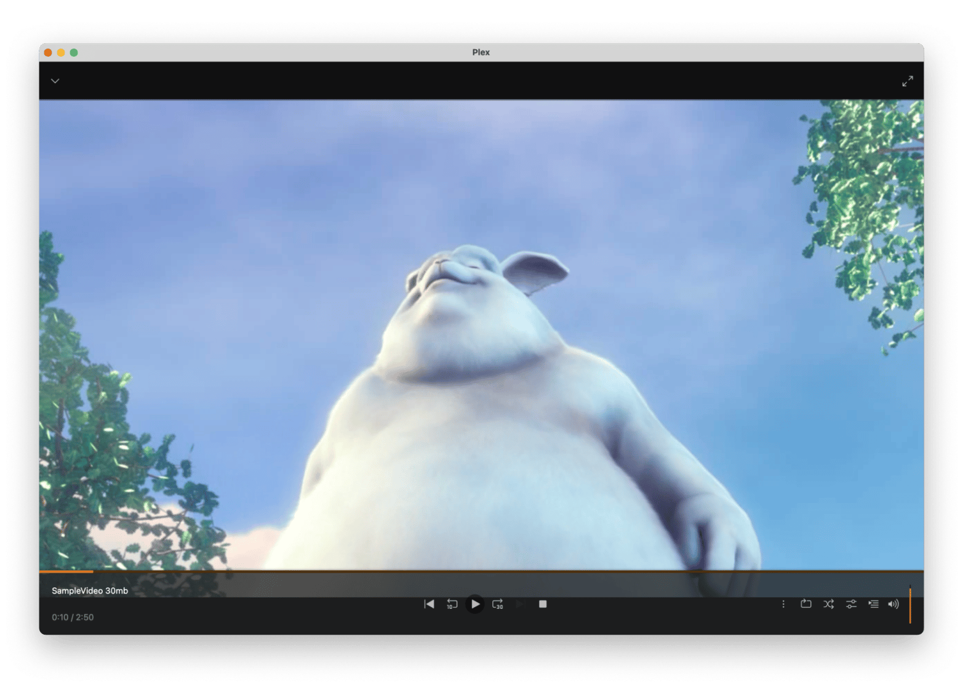Click the disabled next track icon
Screen dimensions: 960x692
[520, 604]
